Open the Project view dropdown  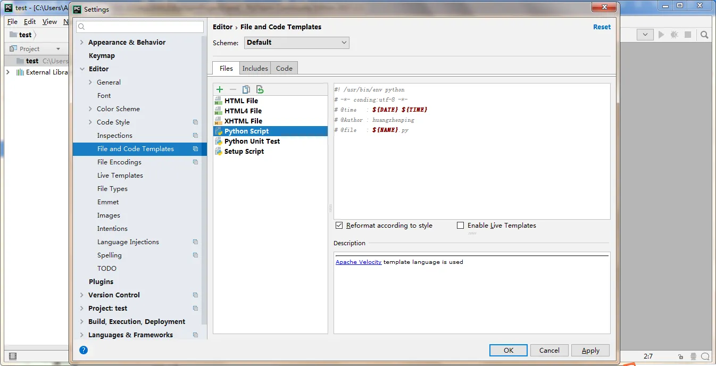[58, 49]
